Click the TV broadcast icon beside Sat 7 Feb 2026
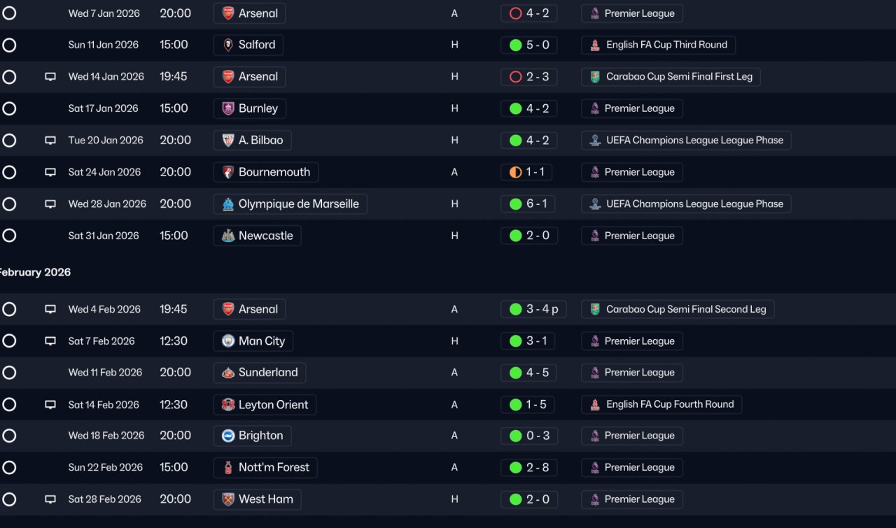The height and width of the screenshot is (528, 896). click(x=50, y=341)
